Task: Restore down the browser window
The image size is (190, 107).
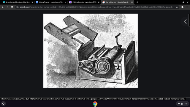Action: [x=183, y=2]
